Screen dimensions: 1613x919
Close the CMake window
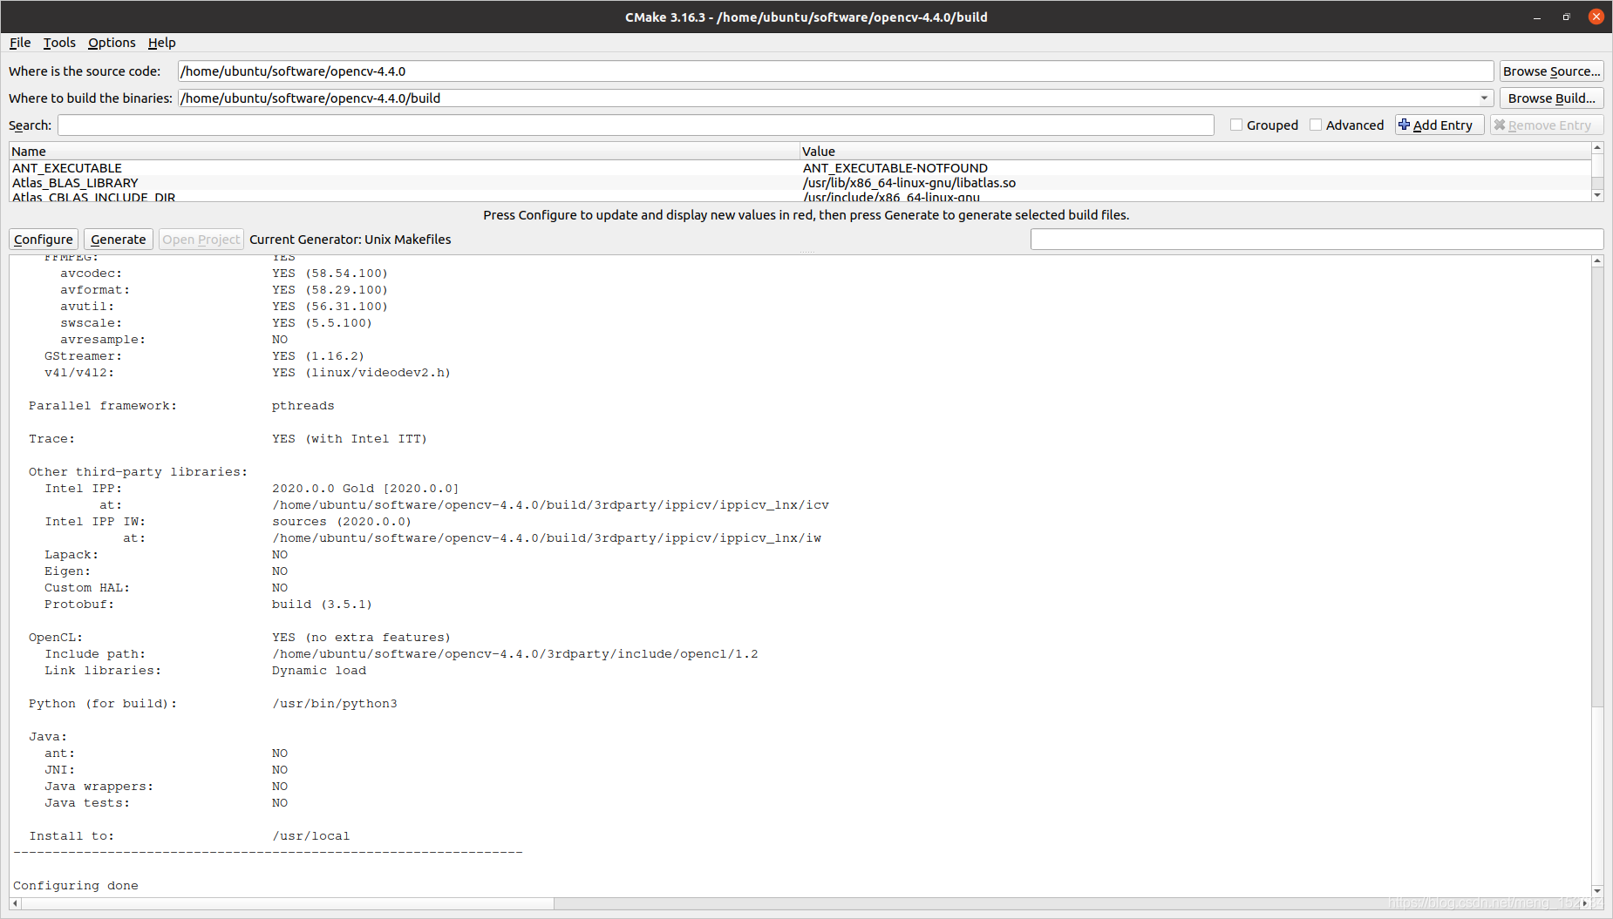point(1596,17)
